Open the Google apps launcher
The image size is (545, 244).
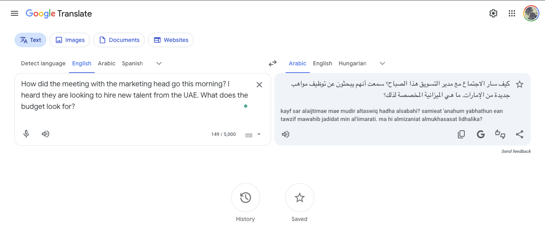click(x=512, y=13)
